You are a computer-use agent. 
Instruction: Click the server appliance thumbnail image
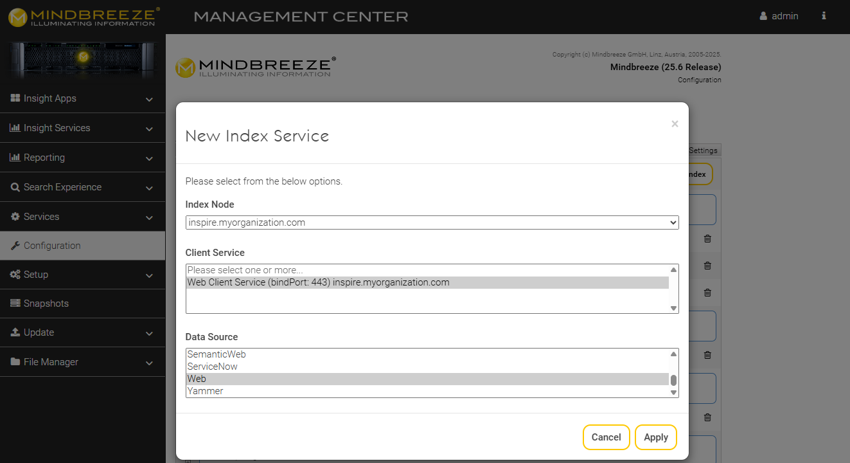click(x=82, y=60)
